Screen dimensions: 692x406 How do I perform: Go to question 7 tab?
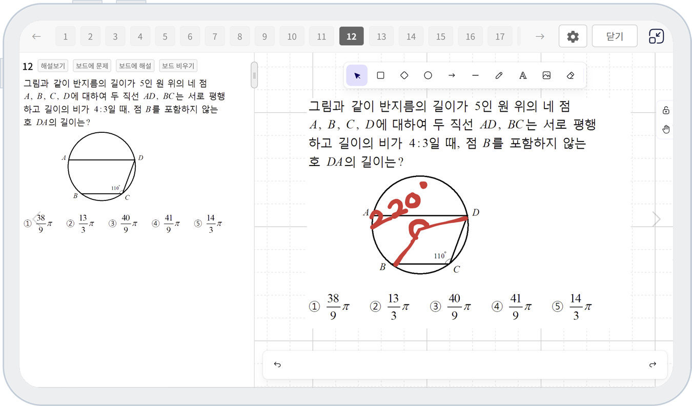(x=215, y=37)
